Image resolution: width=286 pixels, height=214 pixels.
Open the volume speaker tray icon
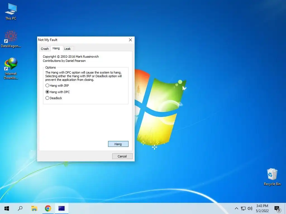250,208
